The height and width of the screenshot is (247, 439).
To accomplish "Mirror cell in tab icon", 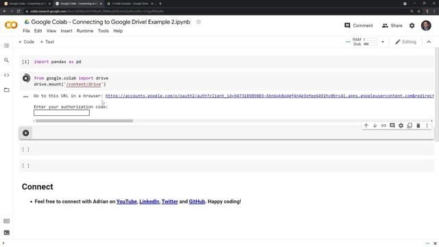I will pos(410,126).
